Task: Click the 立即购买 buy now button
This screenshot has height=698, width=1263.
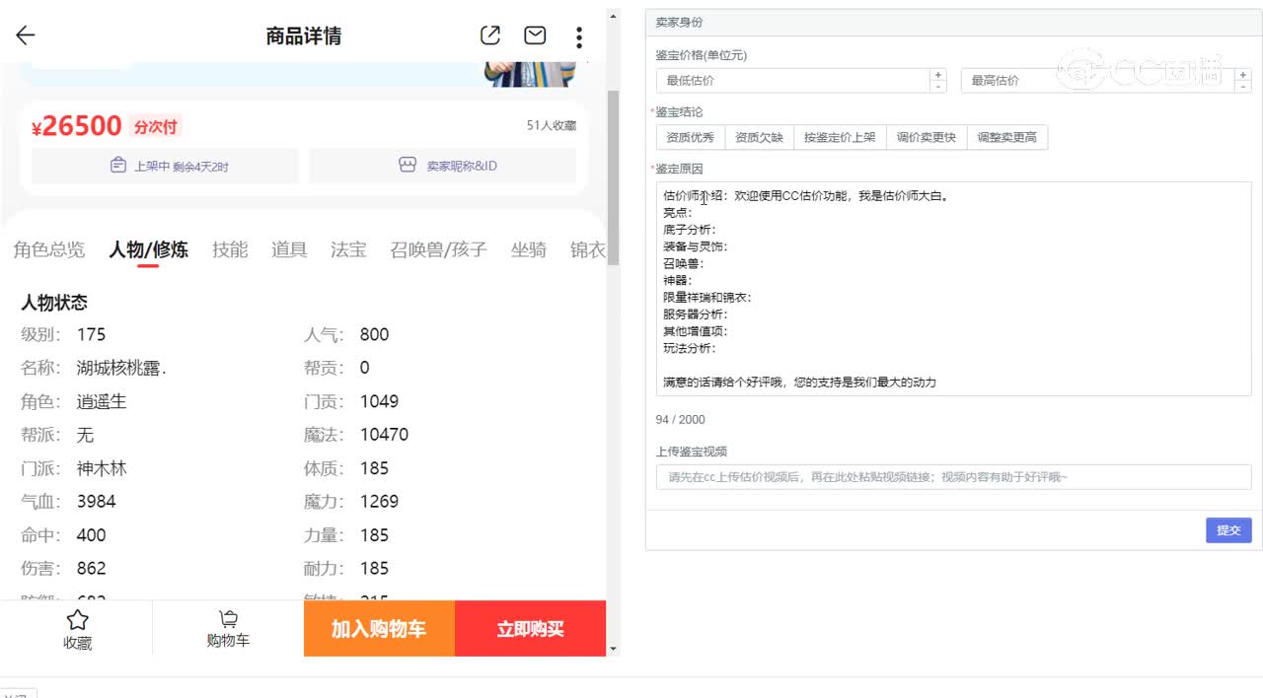Action: click(530, 629)
